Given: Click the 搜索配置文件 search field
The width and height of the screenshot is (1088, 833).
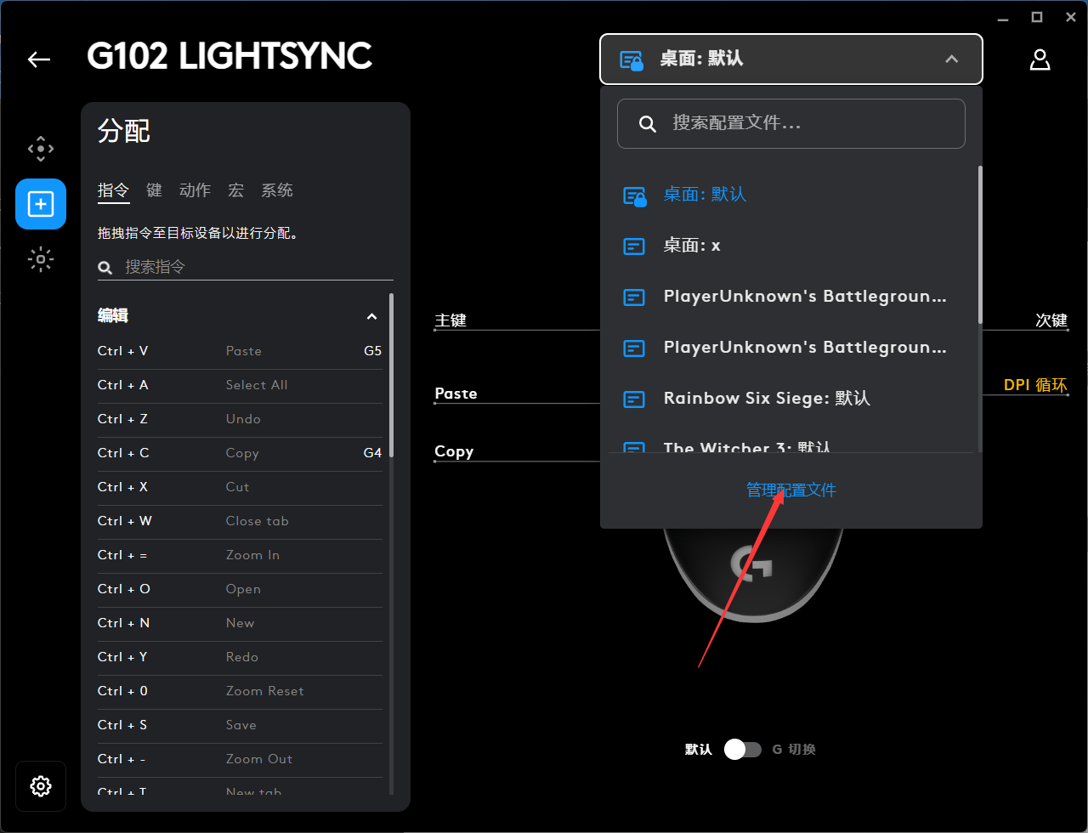Looking at the screenshot, I should 790,123.
